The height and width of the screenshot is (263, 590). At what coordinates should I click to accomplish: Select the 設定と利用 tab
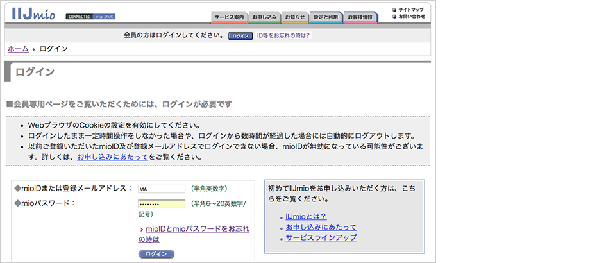point(326,17)
